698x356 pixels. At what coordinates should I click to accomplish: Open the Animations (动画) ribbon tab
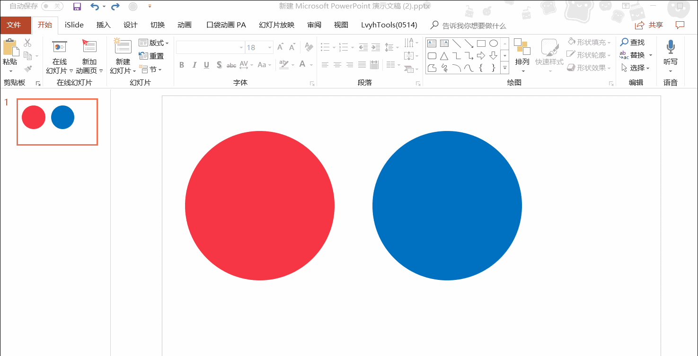click(x=184, y=25)
